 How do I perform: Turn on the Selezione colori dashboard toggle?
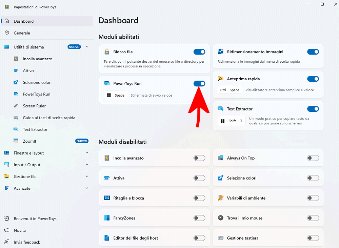point(313,178)
